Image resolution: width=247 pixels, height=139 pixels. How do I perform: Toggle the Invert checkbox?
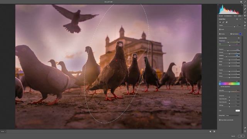pos(220,29)
